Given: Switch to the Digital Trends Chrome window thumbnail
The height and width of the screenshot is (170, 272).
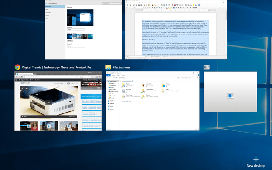Looking at the screenshot, I should [x=58, y=101].
